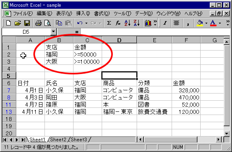The width and height of the screenshot is (232, 152).
Task: Open a file with the Open folder icon
Action: coord(18,23)
